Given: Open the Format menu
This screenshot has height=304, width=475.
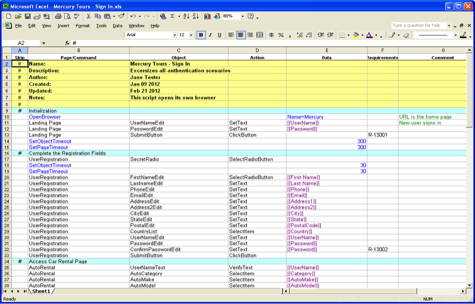Looking at the screenshot, I should (82, 26).
